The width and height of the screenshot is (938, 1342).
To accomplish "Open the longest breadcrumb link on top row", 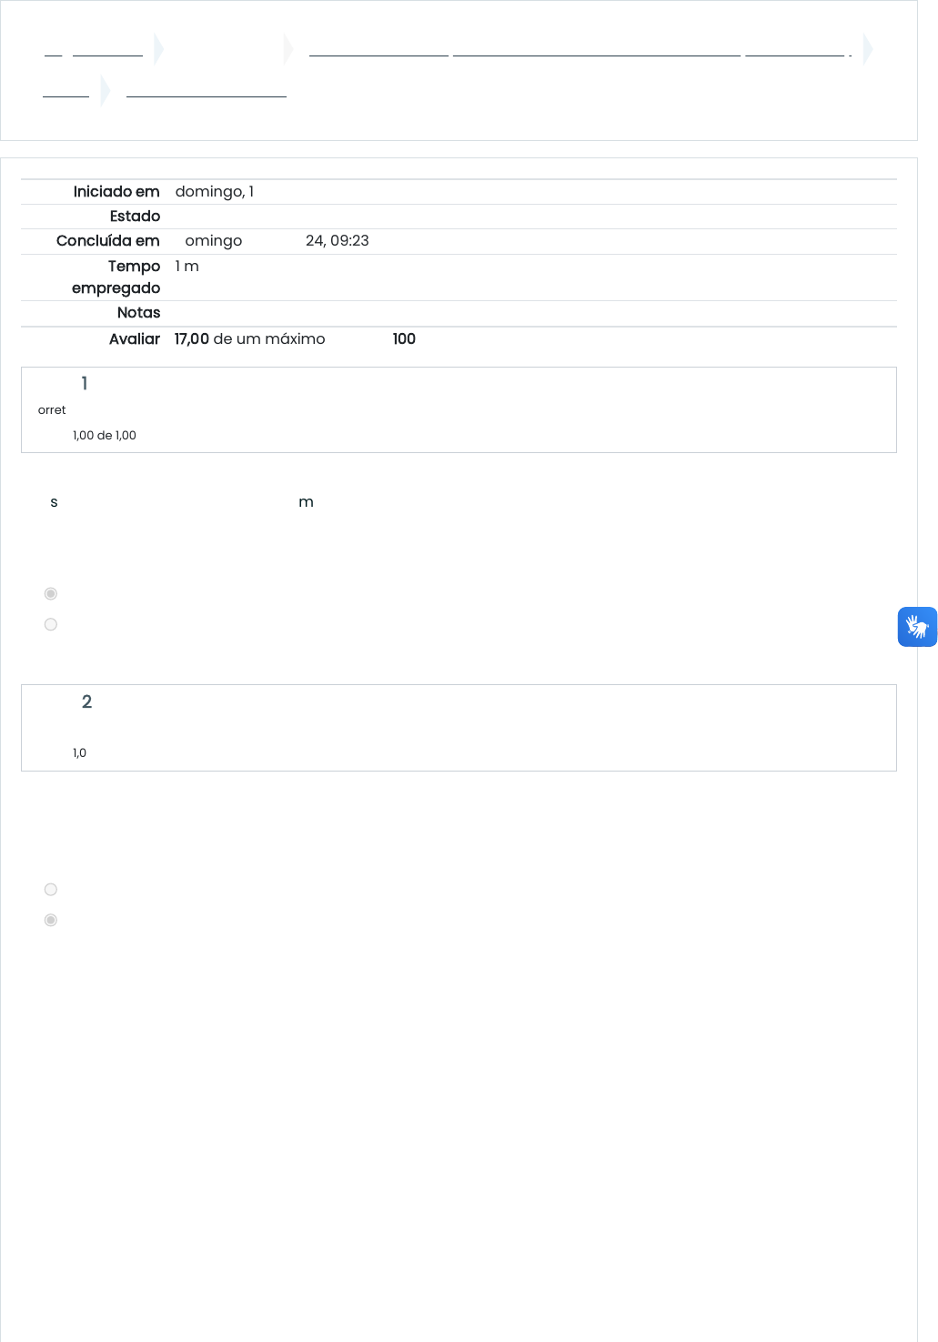I will click(x=597, y=51).
